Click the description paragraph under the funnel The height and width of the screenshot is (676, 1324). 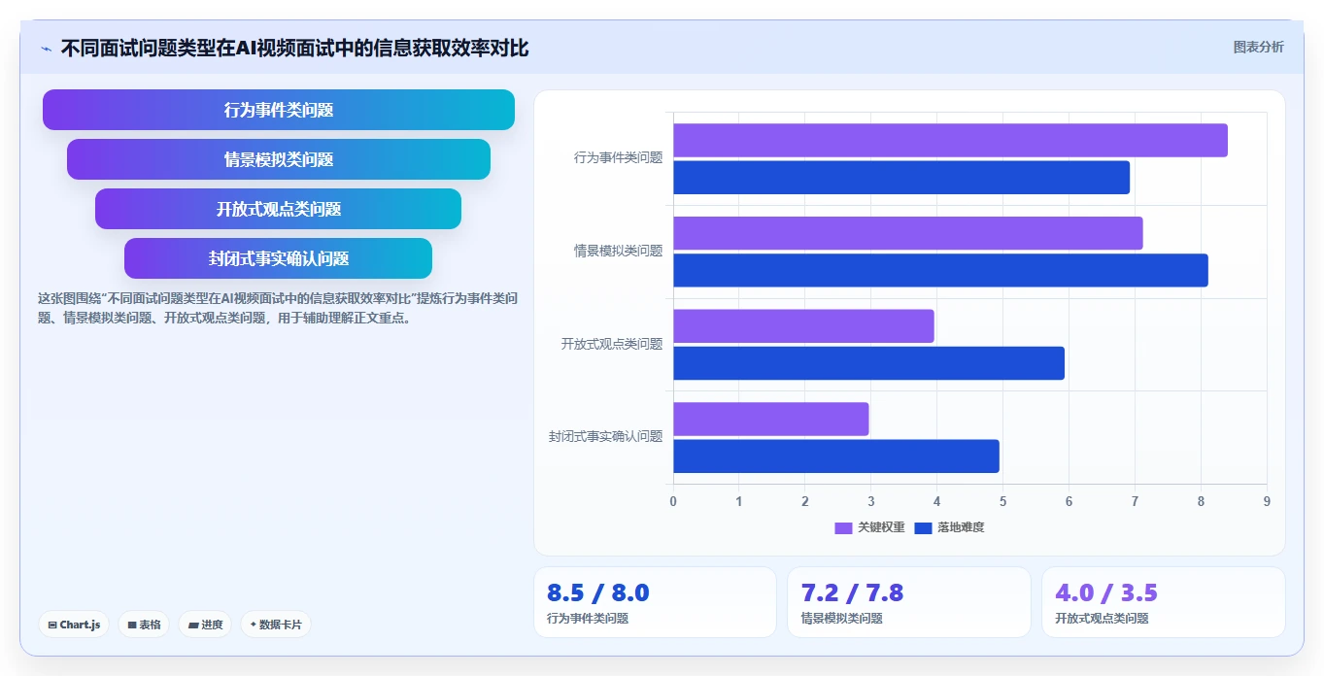pyautogui.click(x=277, y=308)
